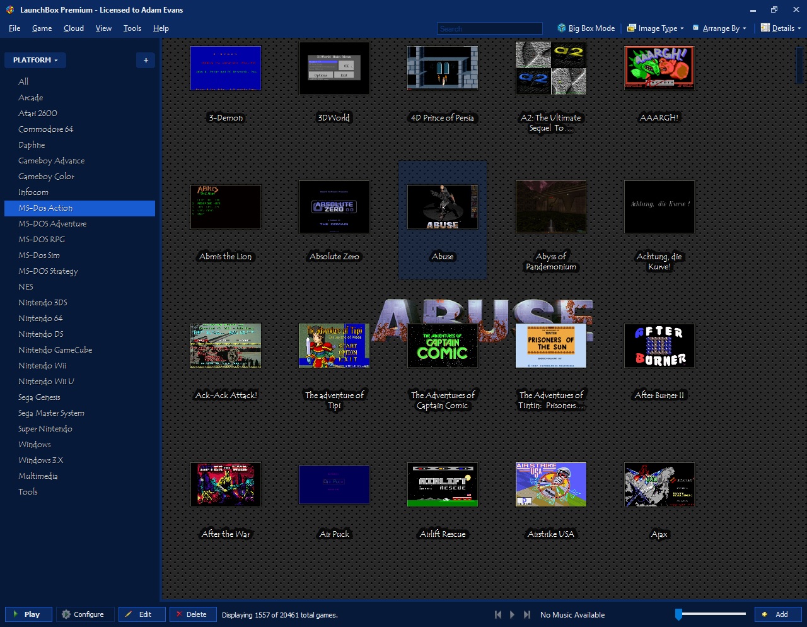This screenshot has height=627, width=807.
Task: Click the plus button beside PLATFORM
Action: pyautogui.click(x=146, y=60)
